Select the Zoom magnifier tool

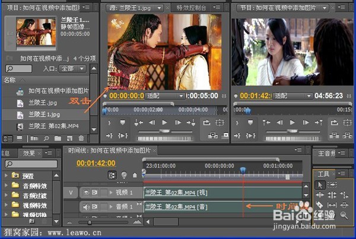pyautogui.click(x=344, y=215)
